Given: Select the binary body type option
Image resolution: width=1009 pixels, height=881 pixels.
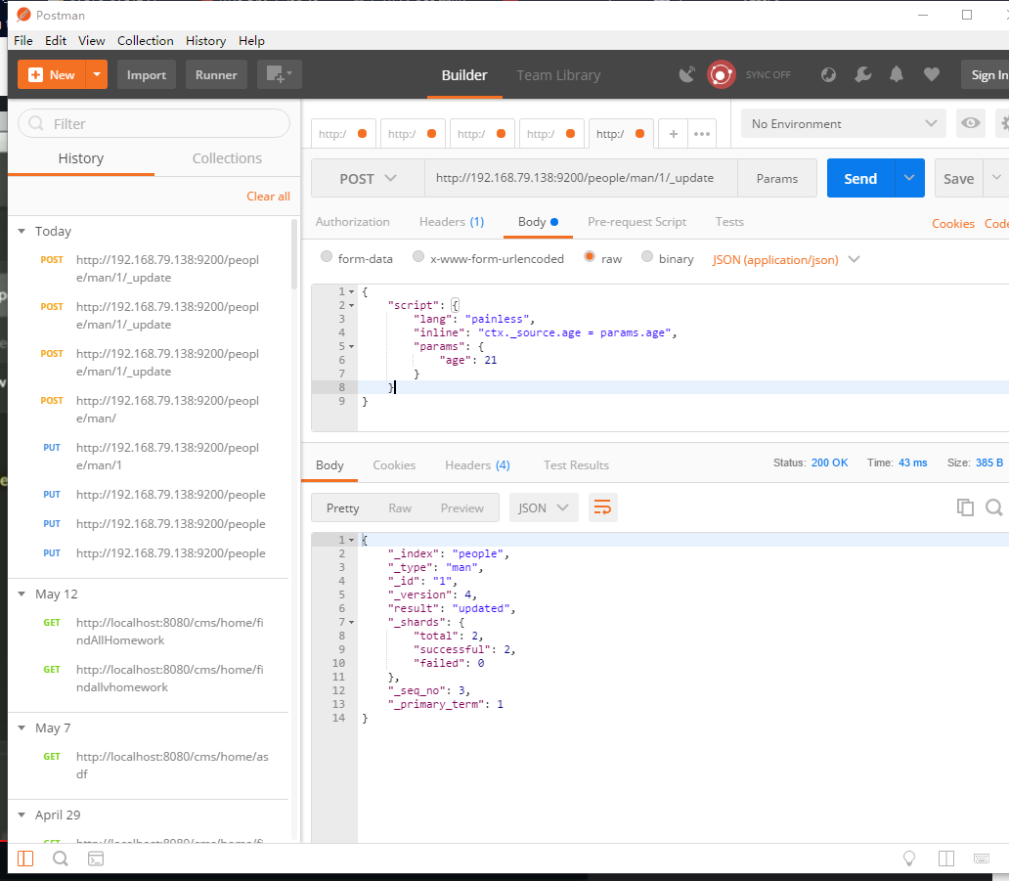Looking at the screenshot, I should pos(647,258).
